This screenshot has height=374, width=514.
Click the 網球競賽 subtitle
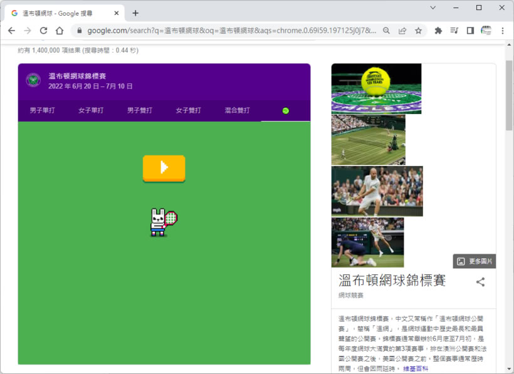click(351, 296)
